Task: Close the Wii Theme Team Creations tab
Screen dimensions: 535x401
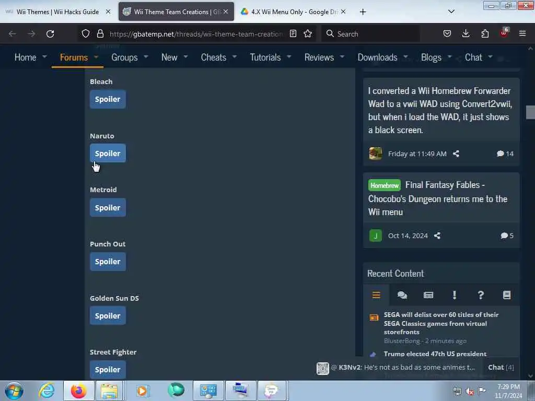Action: 226,11
